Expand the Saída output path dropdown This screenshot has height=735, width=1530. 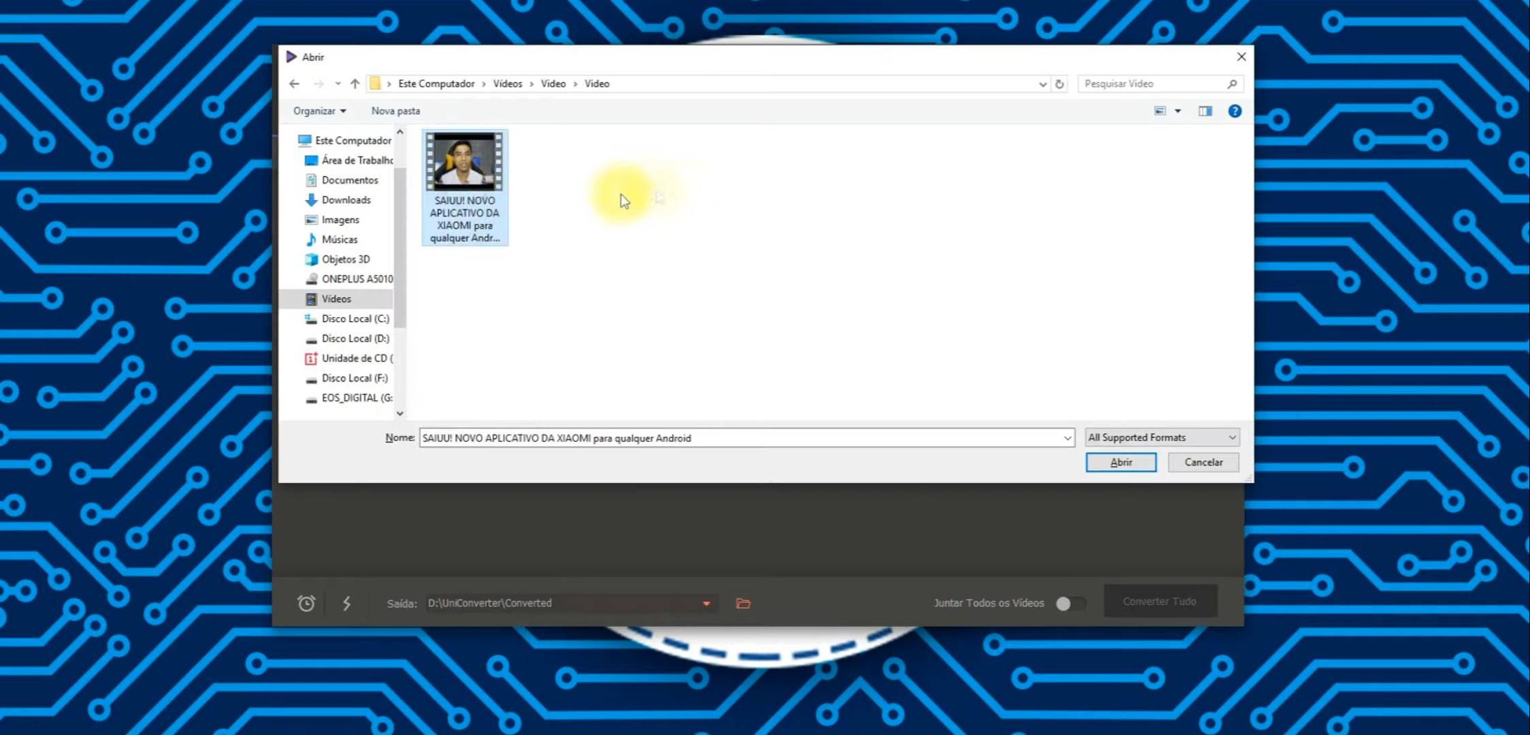(x=706, y=603)
